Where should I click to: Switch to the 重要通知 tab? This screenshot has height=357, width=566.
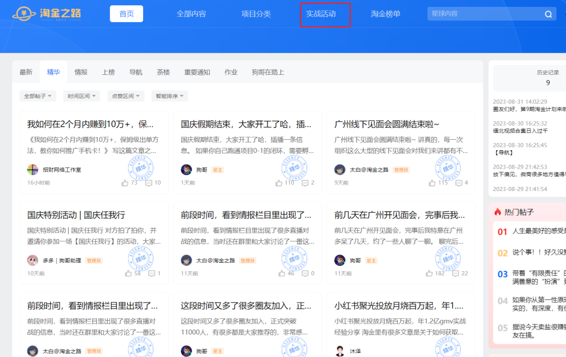pyautogui.click(x=197, y=72)
